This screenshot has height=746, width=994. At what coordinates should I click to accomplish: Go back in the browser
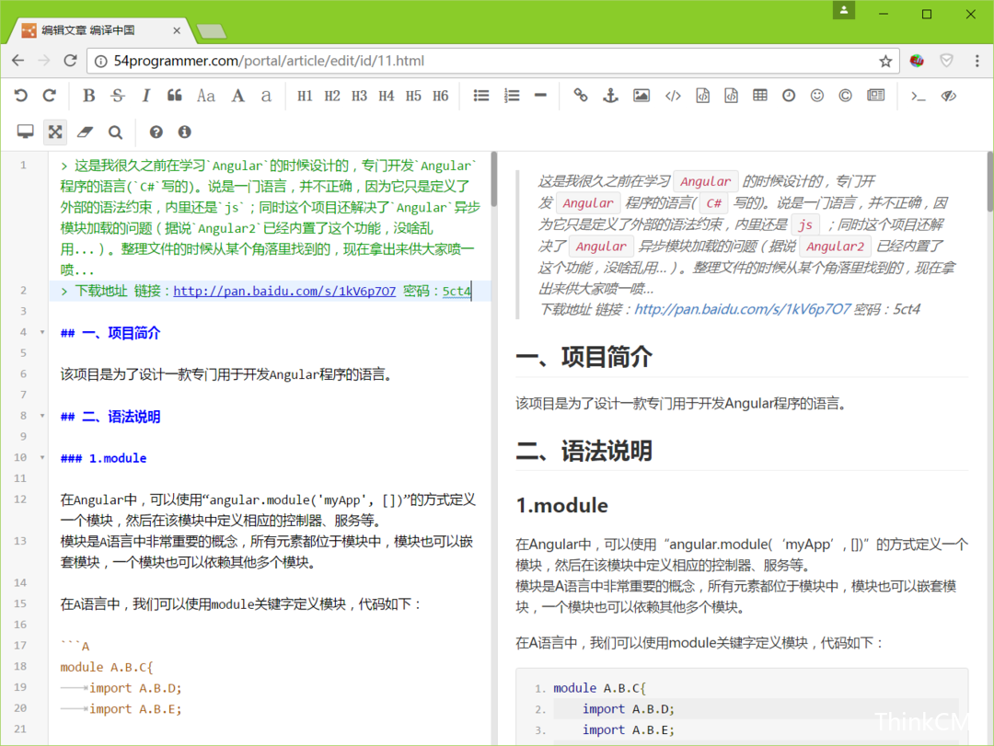pyautogui.click(x=17, y=61)
